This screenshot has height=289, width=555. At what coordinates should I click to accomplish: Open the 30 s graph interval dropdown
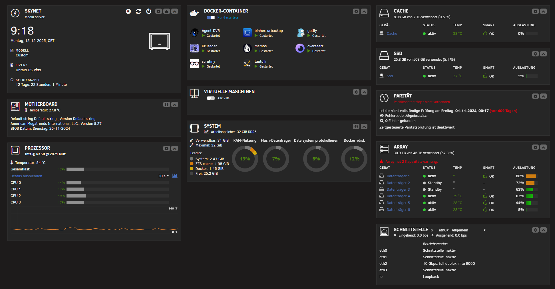164,176
